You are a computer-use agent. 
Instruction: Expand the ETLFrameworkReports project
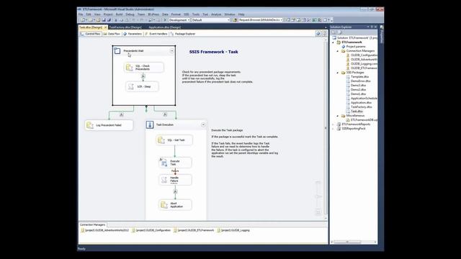click(x=333, y=124)
